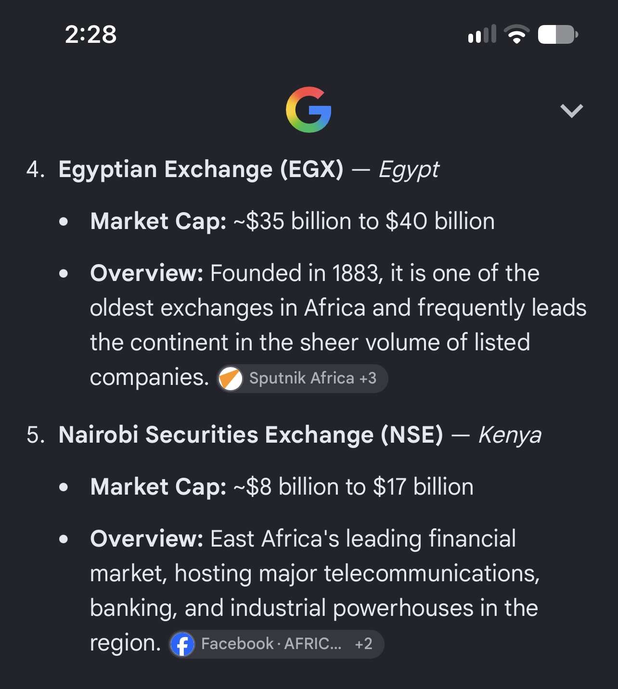Select the Egyptian Exchange (EGX) heading
The height and width of the screenshot is (689, 618).
[201, 169]
